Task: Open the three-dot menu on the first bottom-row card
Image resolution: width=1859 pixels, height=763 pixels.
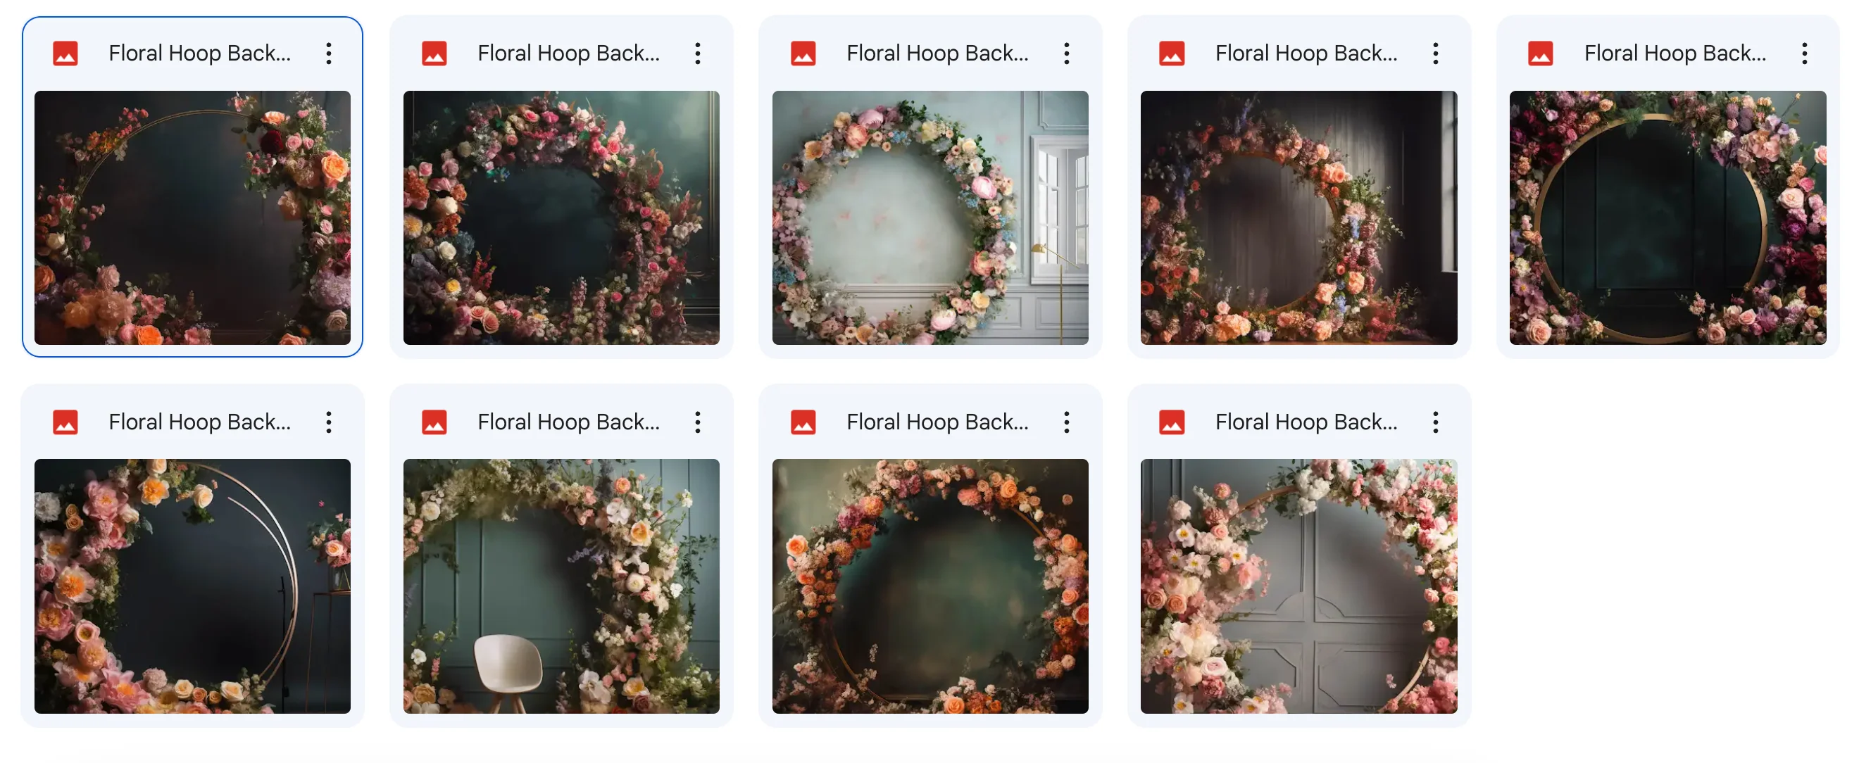Action: [328, 422]
